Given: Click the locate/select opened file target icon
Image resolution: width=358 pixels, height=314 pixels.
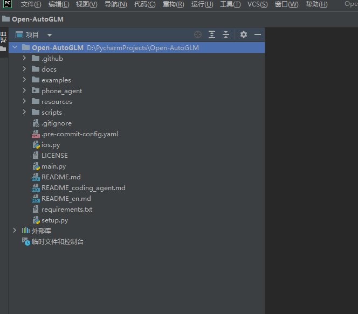Looking at the screenshot, I should pos(198,34).
